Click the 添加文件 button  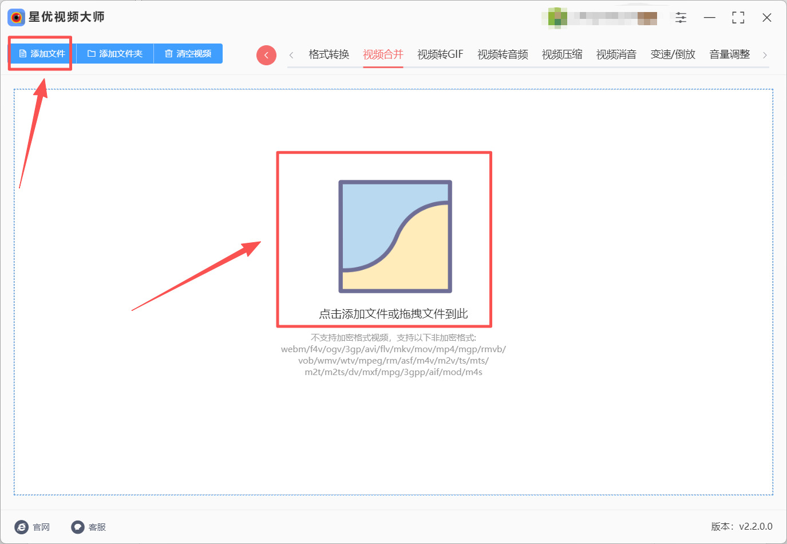coord(42,53)
